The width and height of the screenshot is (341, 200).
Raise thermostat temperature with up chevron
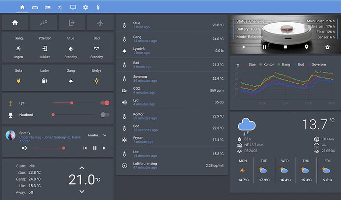pos(82,168)
